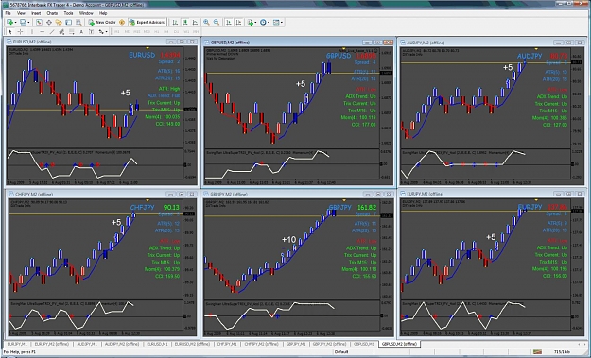Open the Strategy Tester icon
This screenshot has width=591, height=358.
click(x=78, y=23)
